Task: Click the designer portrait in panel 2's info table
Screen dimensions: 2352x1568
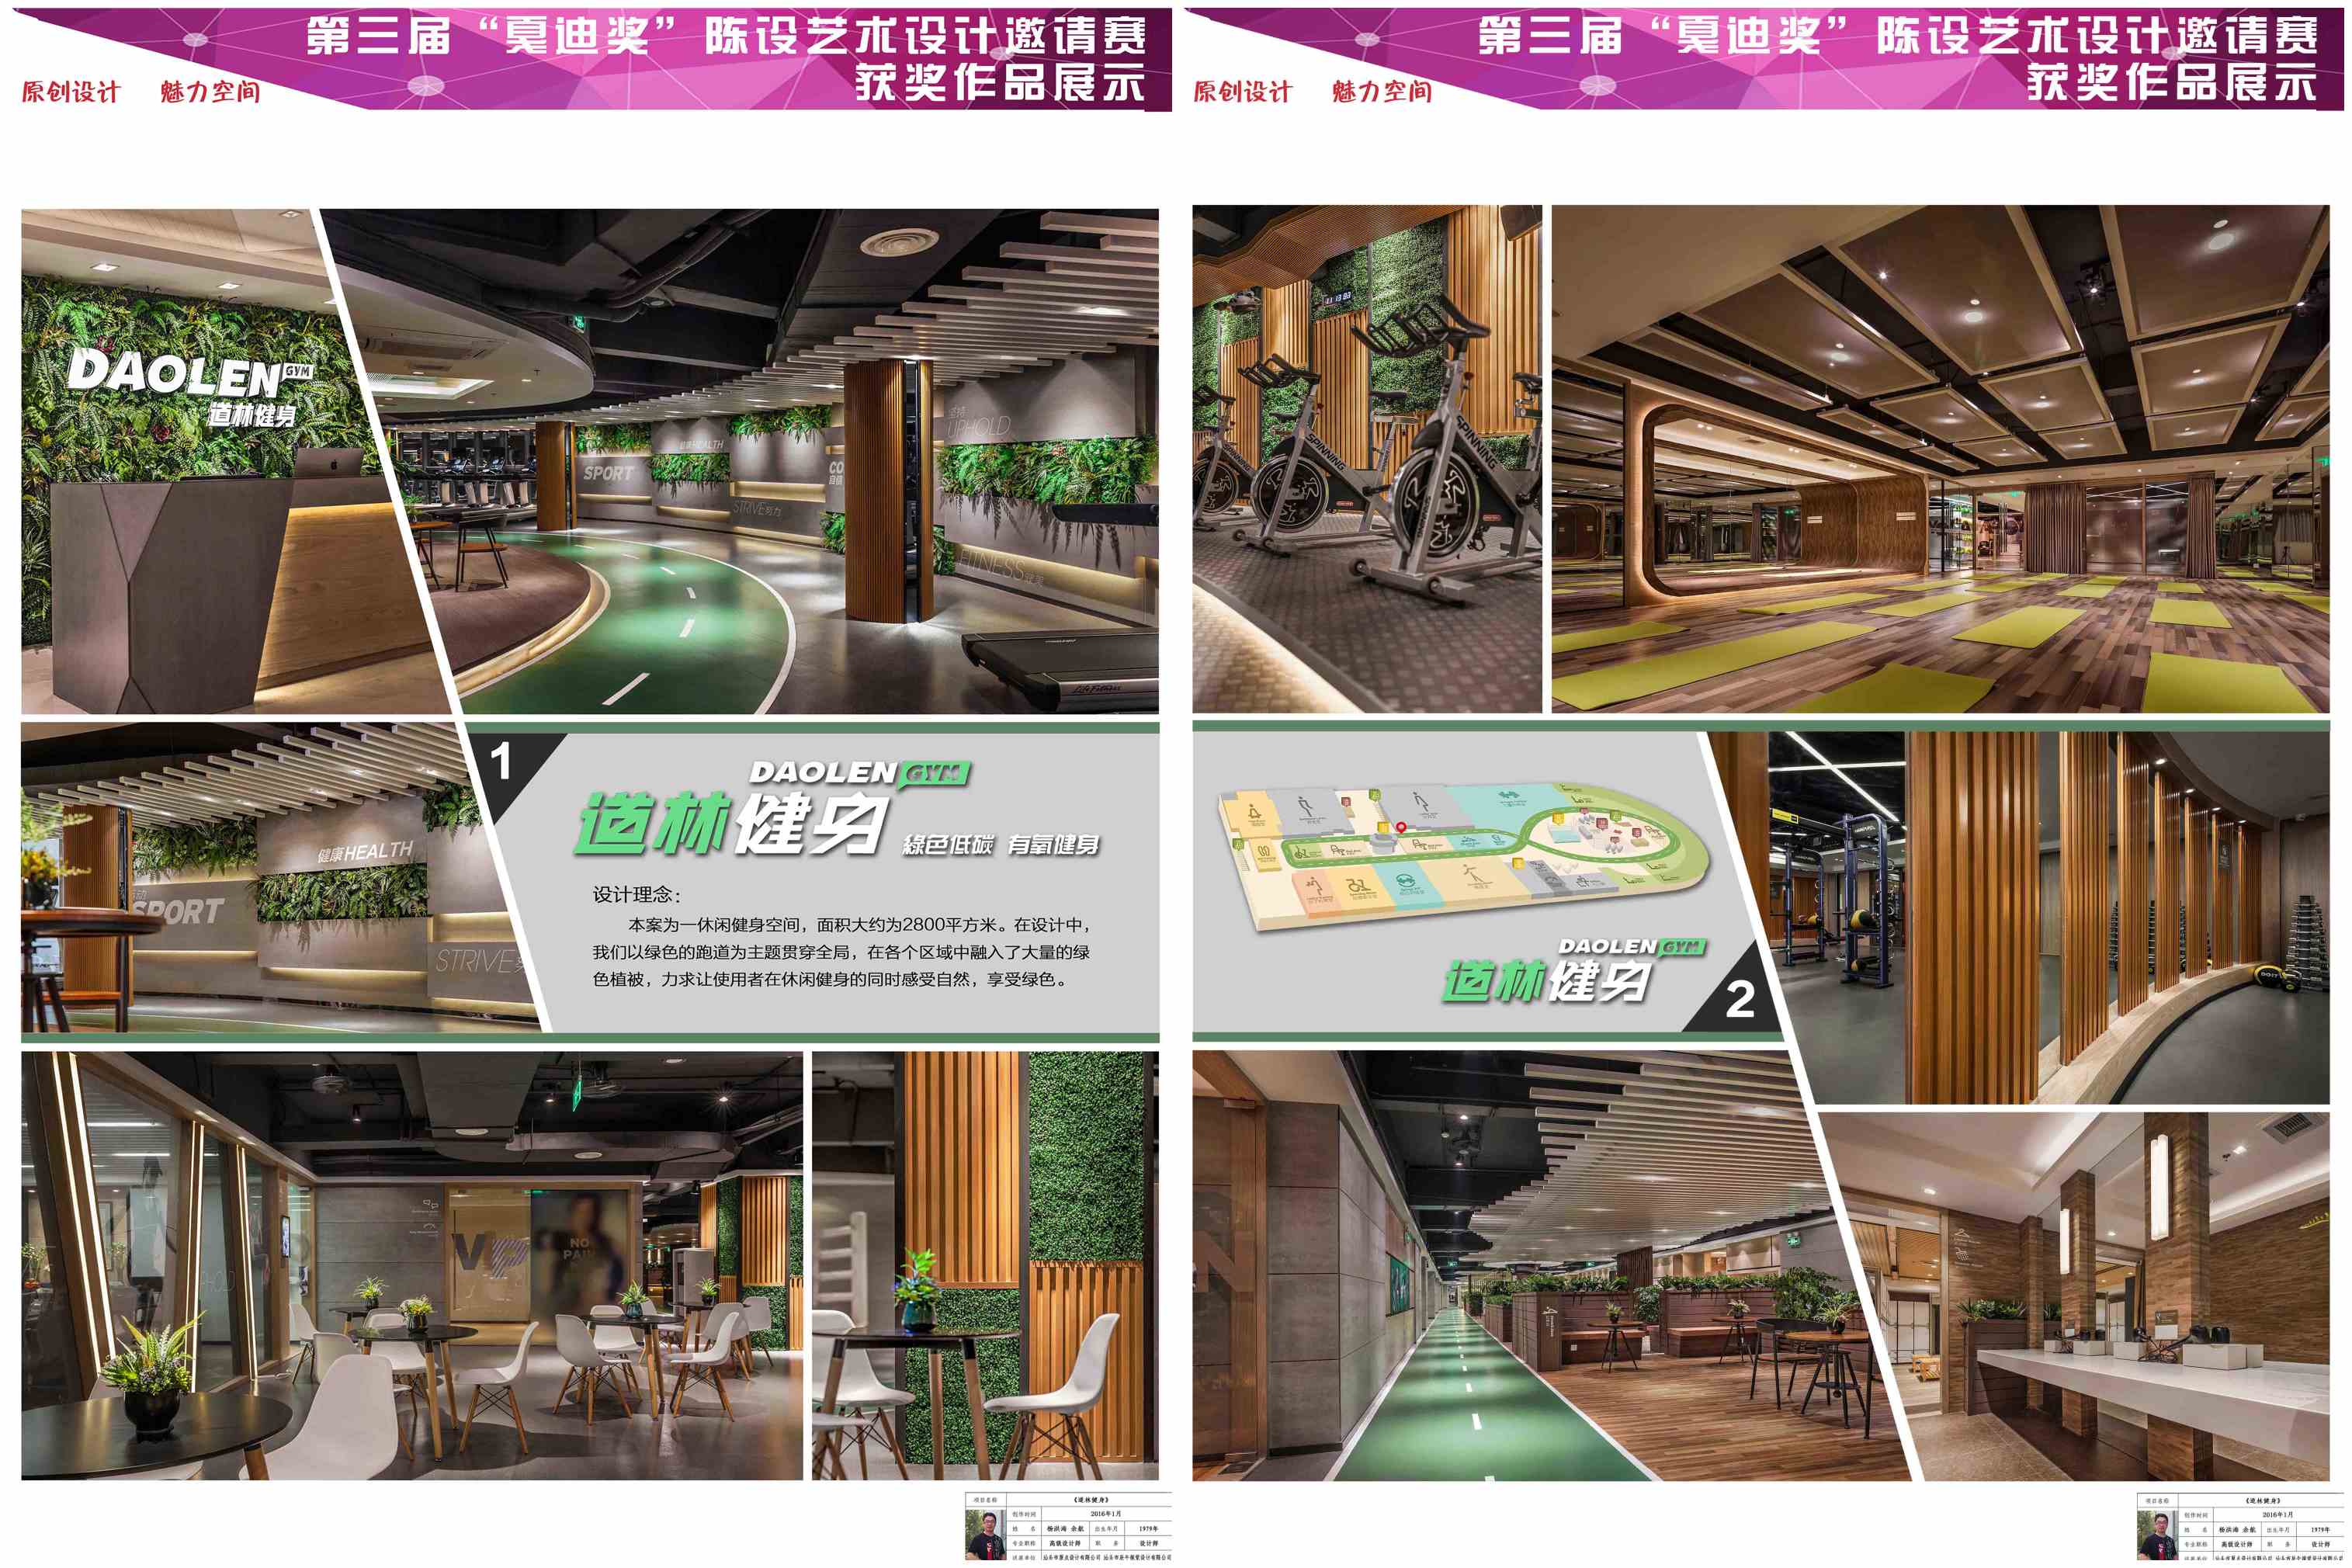Action: (2159, 1535)
